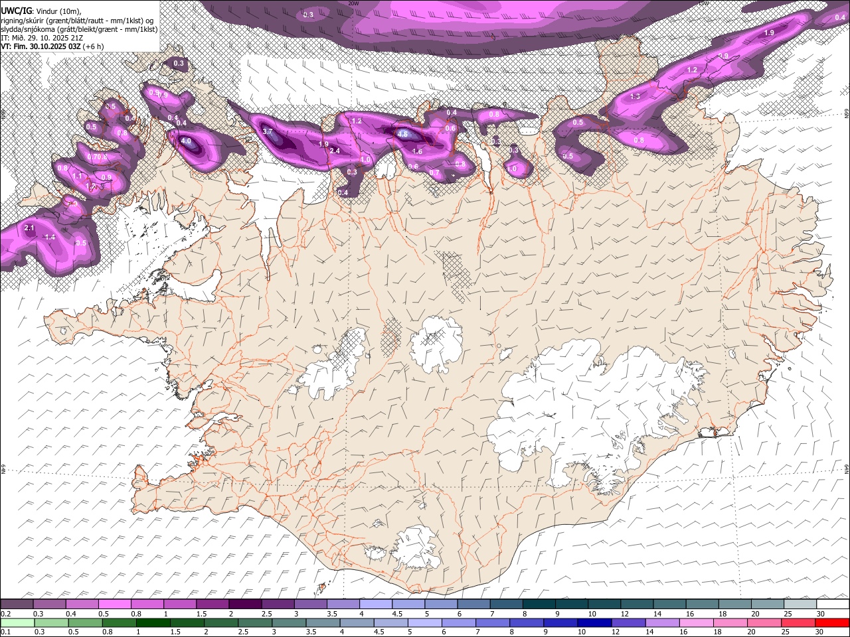Click the 4.0 precipitation value label

tap(186, 141)
